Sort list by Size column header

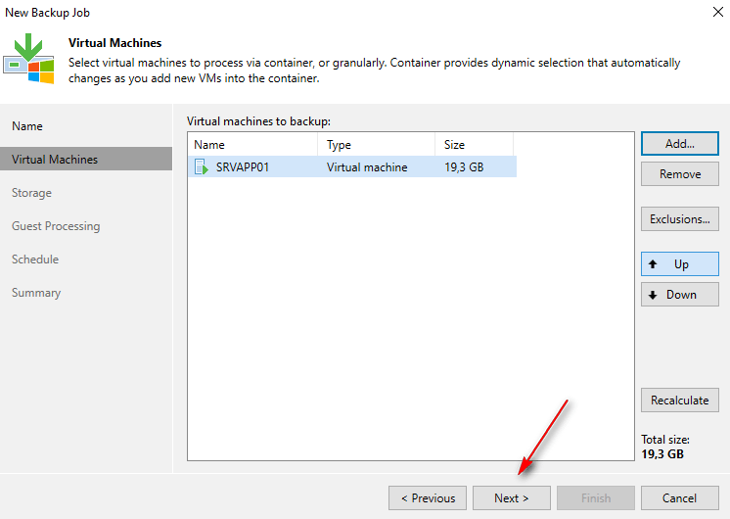pyautogui.click(x=475, y=145)
